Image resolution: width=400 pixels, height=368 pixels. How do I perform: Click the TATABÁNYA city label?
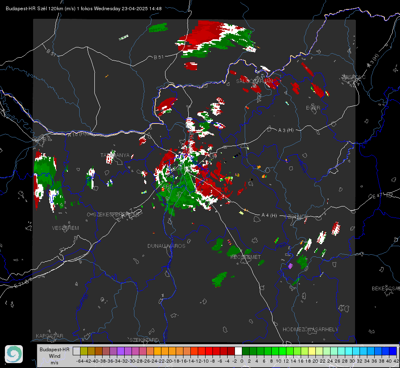(x=115, y=155)
